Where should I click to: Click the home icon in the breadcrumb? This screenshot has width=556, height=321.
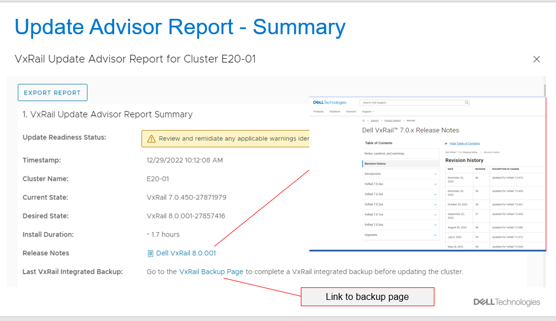point(364,120)
